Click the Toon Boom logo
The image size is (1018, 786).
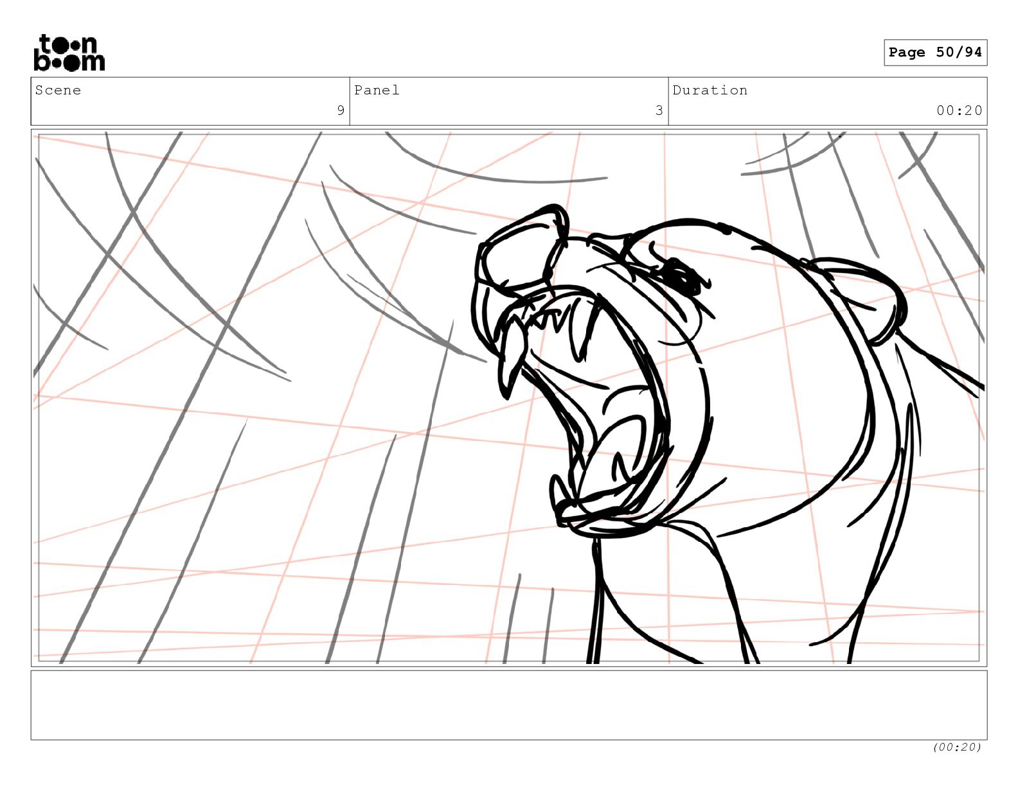coord(69,53)
